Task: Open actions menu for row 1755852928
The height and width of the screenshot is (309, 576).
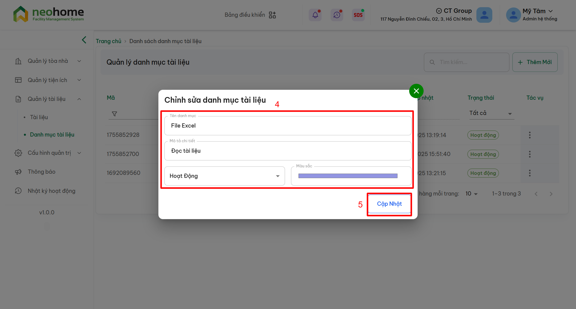Action: click(x=529, y=135)
